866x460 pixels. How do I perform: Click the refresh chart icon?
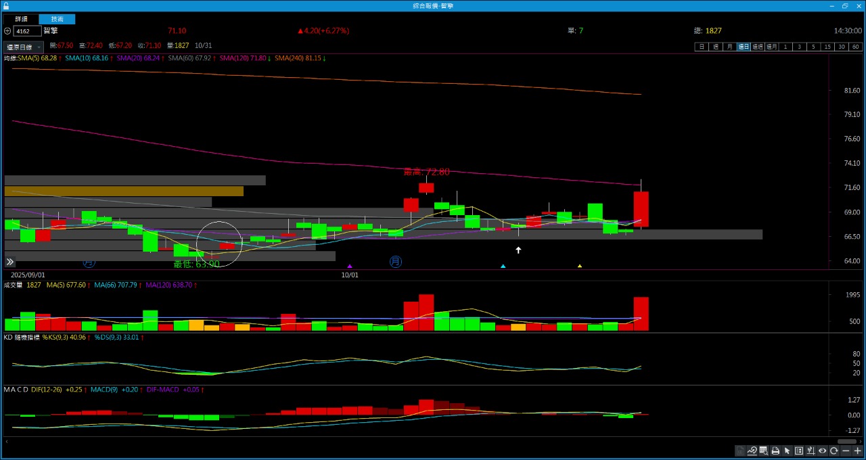click(834, 451)
